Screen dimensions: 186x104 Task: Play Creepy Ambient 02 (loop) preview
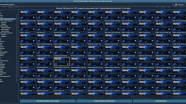[34, 76]
